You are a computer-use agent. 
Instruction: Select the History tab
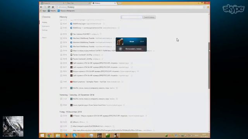103,3
